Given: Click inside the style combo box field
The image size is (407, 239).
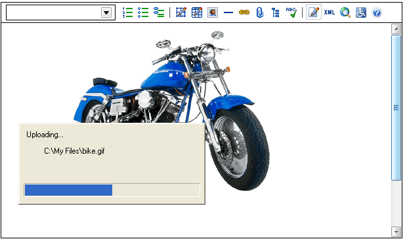Looking at the screenshot, I should 61,12.
